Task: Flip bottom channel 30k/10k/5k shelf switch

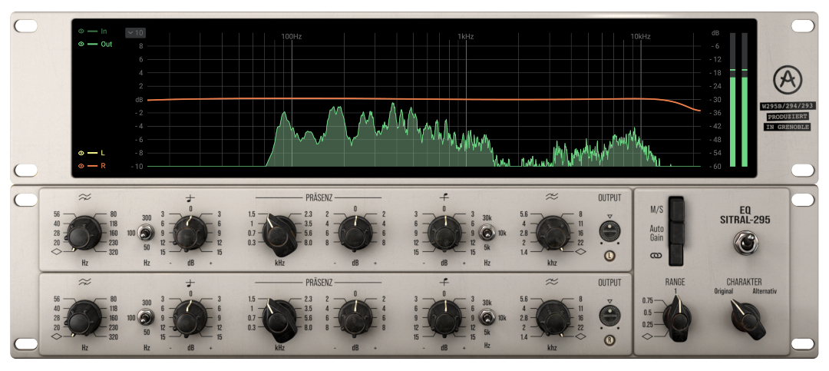Action: [486, 318]
